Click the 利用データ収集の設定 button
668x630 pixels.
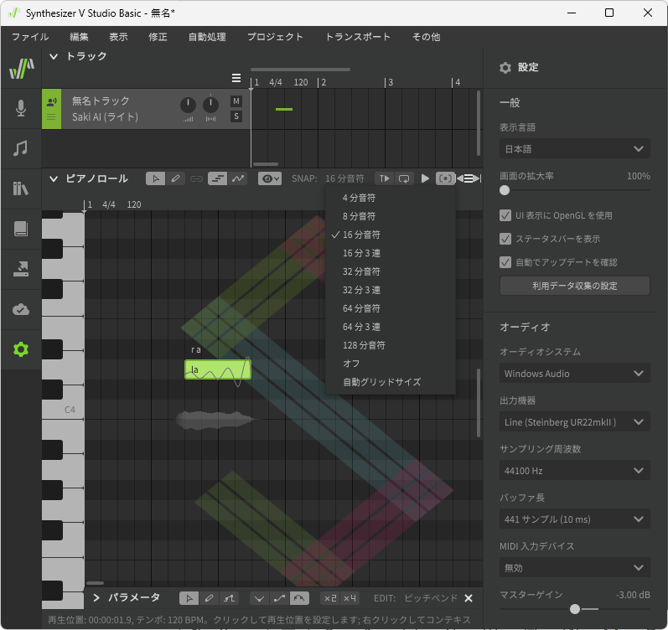pos(574,287)
